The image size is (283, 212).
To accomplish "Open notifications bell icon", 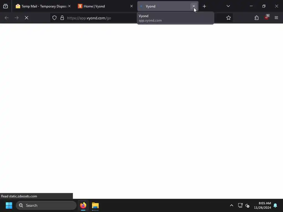I will click(x=276, y=205).
